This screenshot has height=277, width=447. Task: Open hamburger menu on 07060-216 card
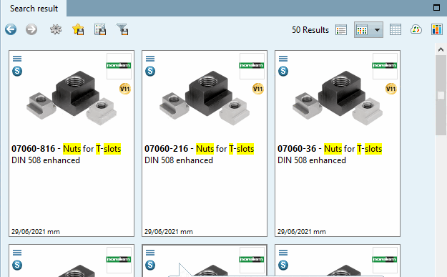pyautogui.click(x=150, y=59)
